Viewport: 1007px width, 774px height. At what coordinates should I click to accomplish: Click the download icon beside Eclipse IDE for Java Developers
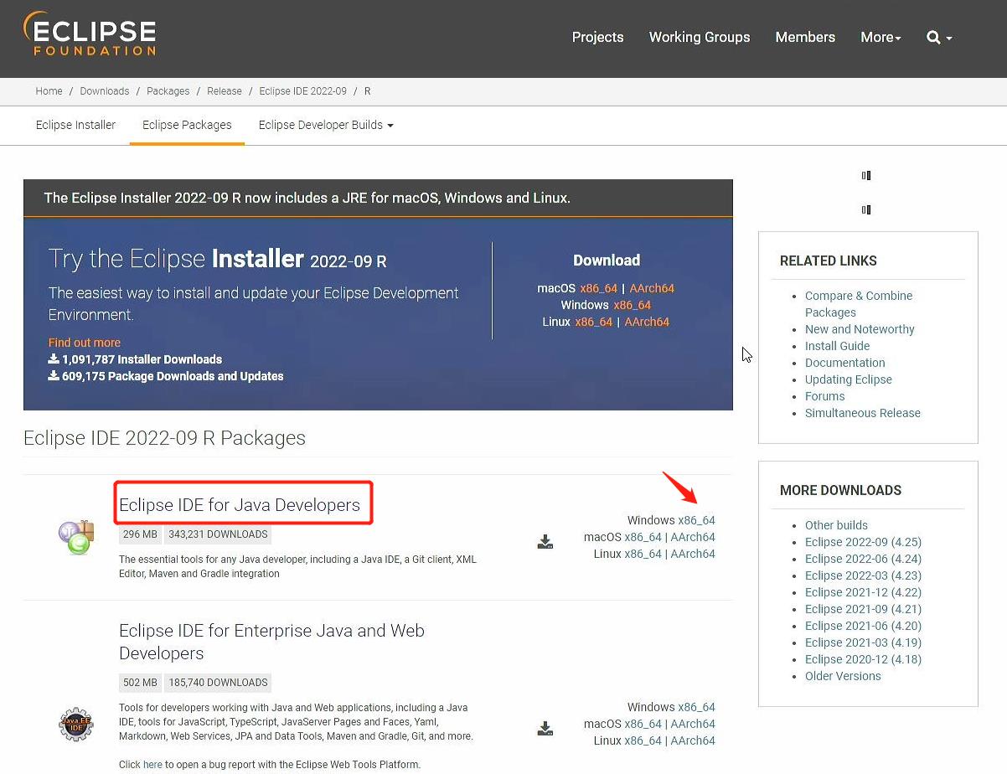(x=545, y=541)
